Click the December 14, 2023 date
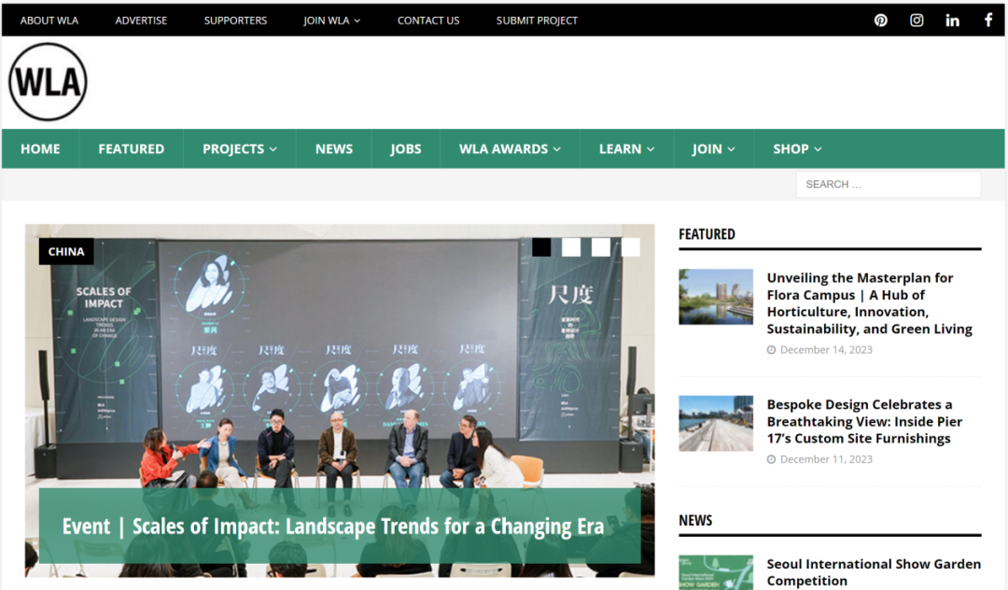 click(826, 350)
